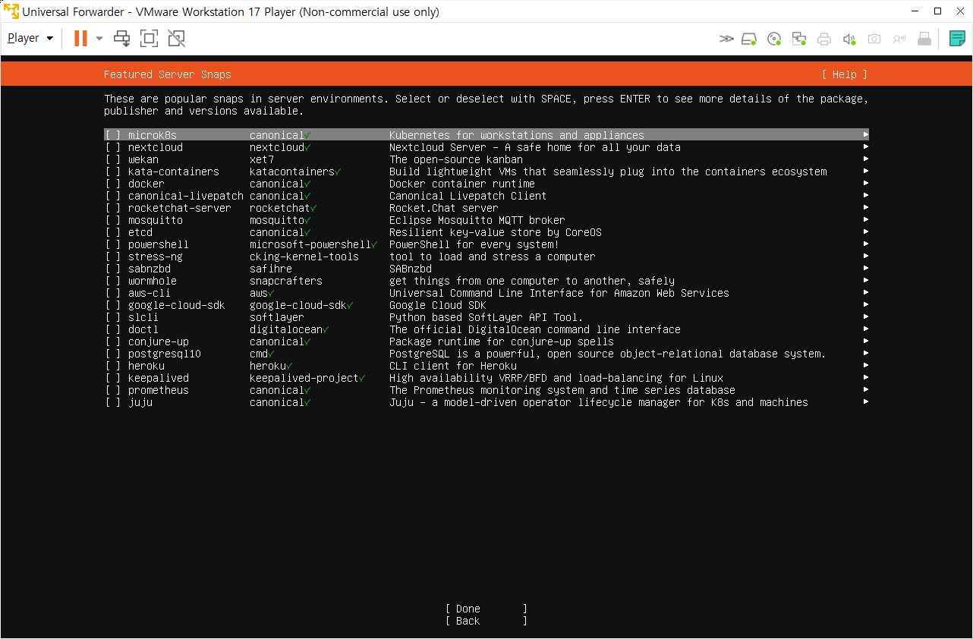This screenshot has width=973, height=639.
Task: Click description 'Eclipse Mosquitto MQTT broker'
Action: (x=477, y=220)
